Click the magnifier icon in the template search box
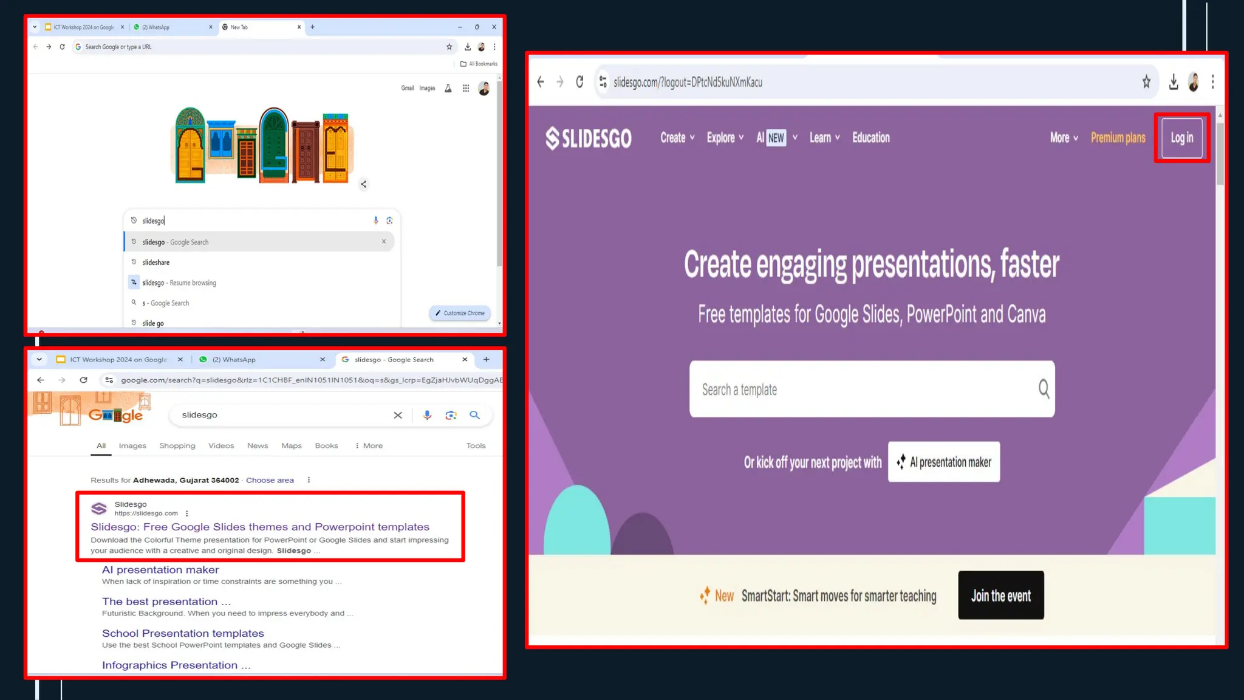The height and width of the screenshot is (700, 1244). point(1044,389)
